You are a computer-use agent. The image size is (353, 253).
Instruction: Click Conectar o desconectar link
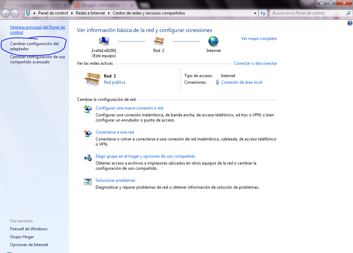tap(256, 63)
